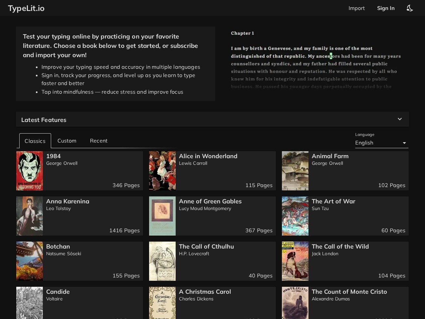Open the Animal Farm cover thumbnail
This screenshot has height=319, width=425.
[x=295, y=171]
